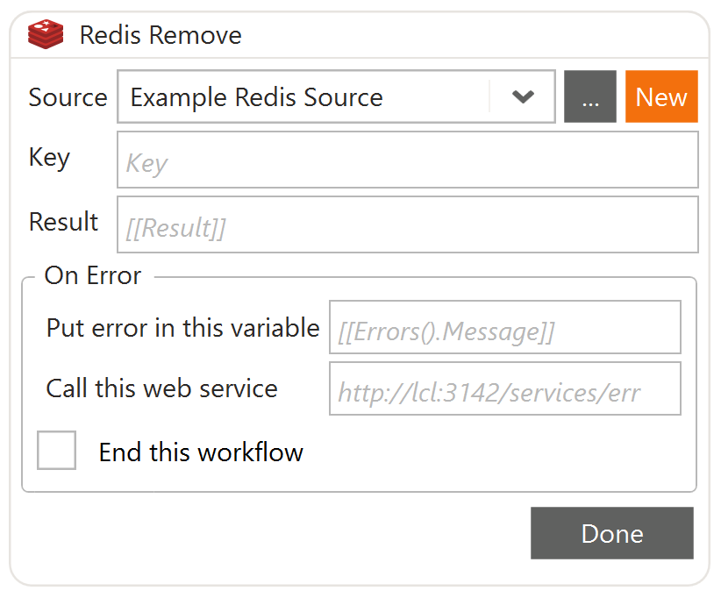Screen dimensions: 721x605
Task: Open the Source dropdown arrow
Action: coord(523,96)
